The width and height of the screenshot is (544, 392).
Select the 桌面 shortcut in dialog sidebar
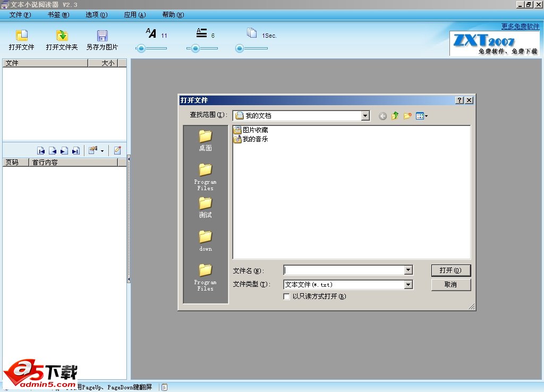(x=205, y=139)
